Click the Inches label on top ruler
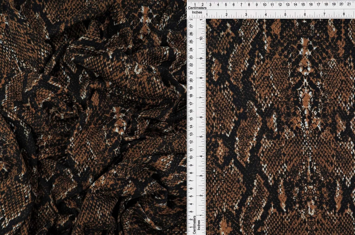 click(x=198, y=12)
